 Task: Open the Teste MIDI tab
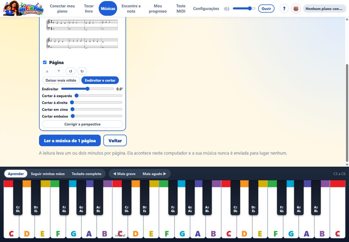pos(181,8)
